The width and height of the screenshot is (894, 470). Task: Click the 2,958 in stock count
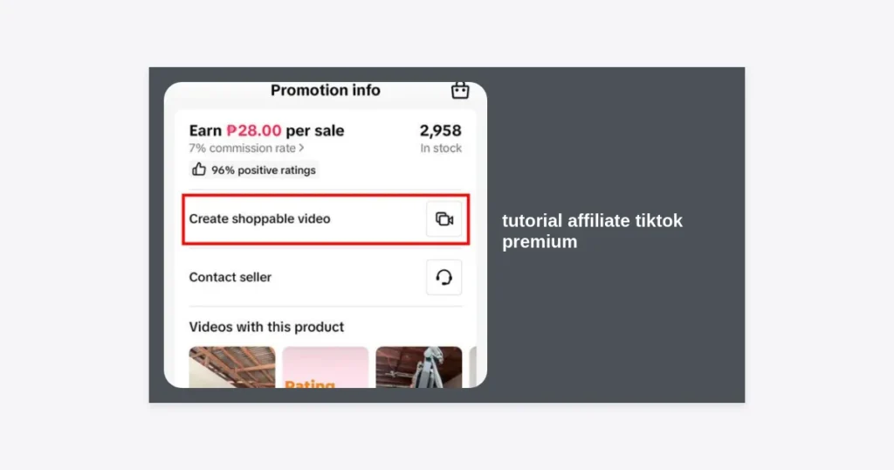[441, 131]
